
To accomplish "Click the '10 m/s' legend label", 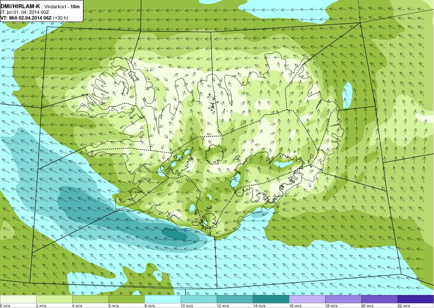I will coord(187,306).
